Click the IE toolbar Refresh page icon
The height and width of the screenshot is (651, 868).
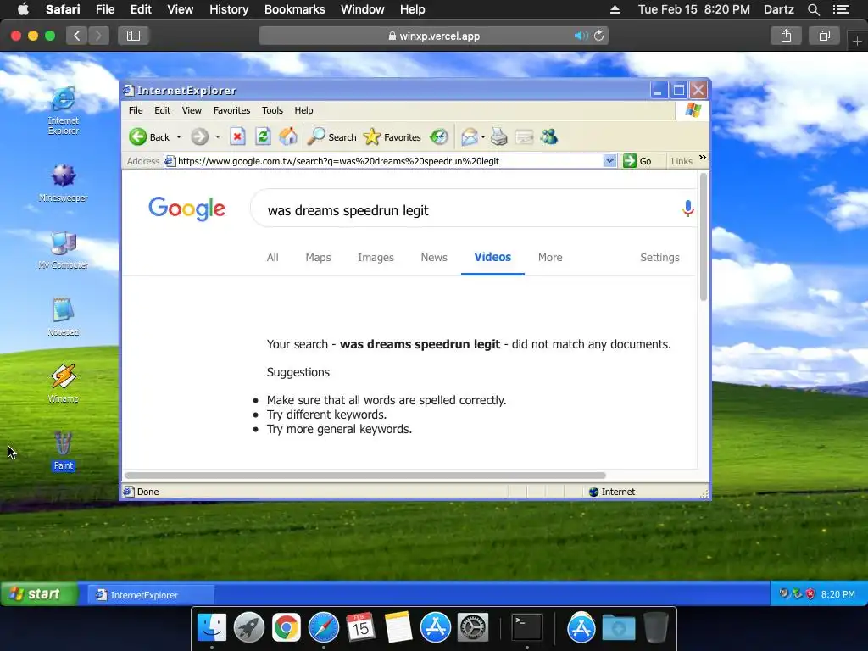263,136
